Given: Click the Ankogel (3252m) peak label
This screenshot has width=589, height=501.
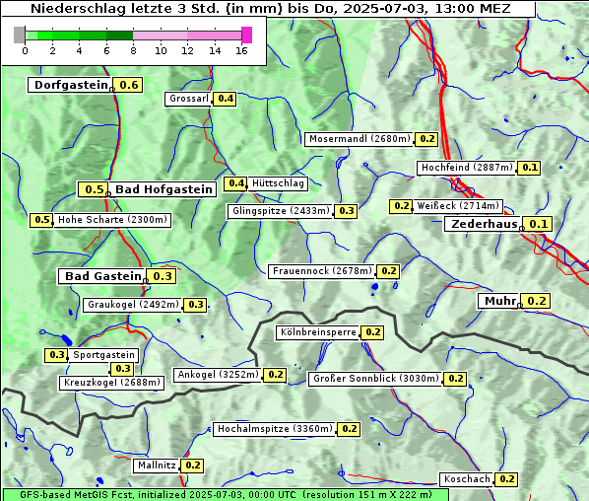Looking at the screenshot, I should (x=218, y=375).
